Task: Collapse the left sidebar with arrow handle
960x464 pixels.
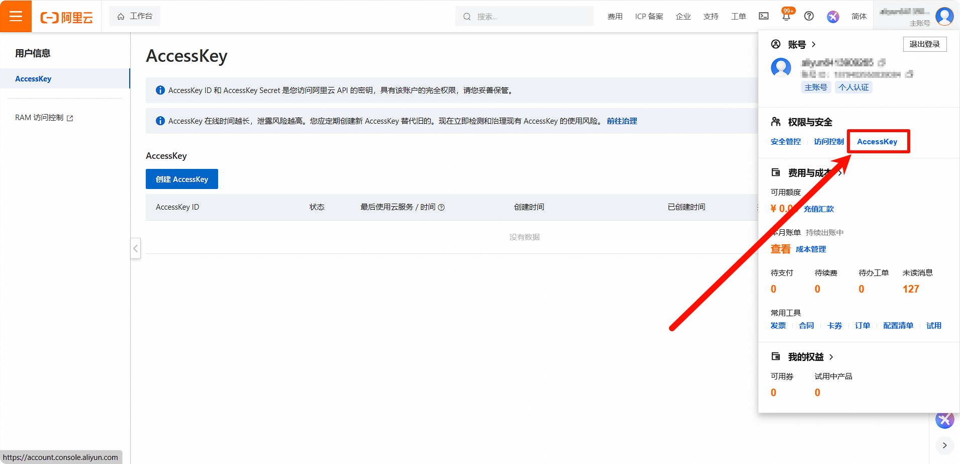Action: click(x=135, y=248)
